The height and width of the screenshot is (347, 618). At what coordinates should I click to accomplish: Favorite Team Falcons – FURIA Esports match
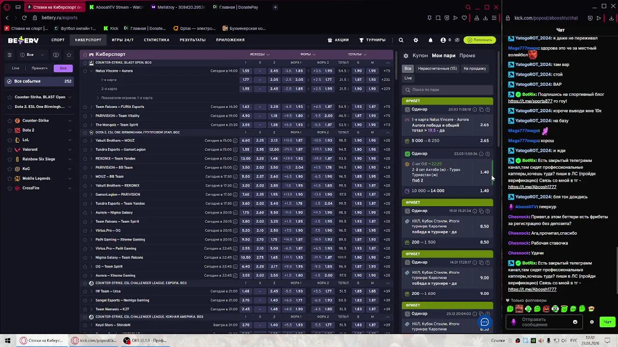pyautogui.click(x=85, y=107)
